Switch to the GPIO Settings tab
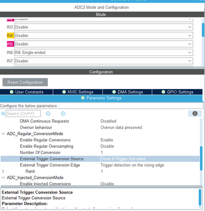This screenshot has width=205, height=211. click(178, 92)
